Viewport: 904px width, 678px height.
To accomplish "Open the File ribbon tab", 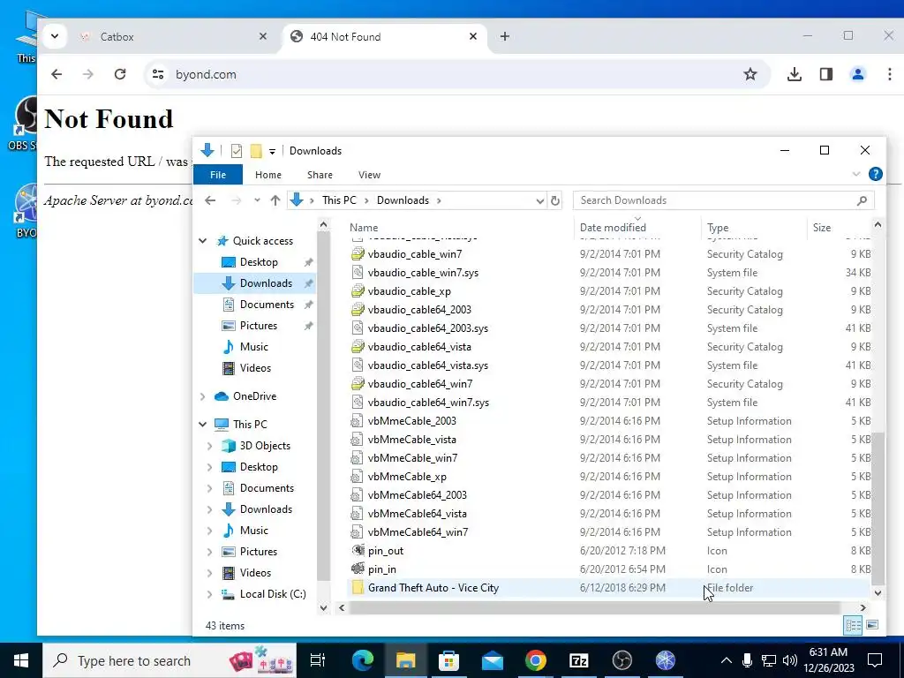I will 218,175.
